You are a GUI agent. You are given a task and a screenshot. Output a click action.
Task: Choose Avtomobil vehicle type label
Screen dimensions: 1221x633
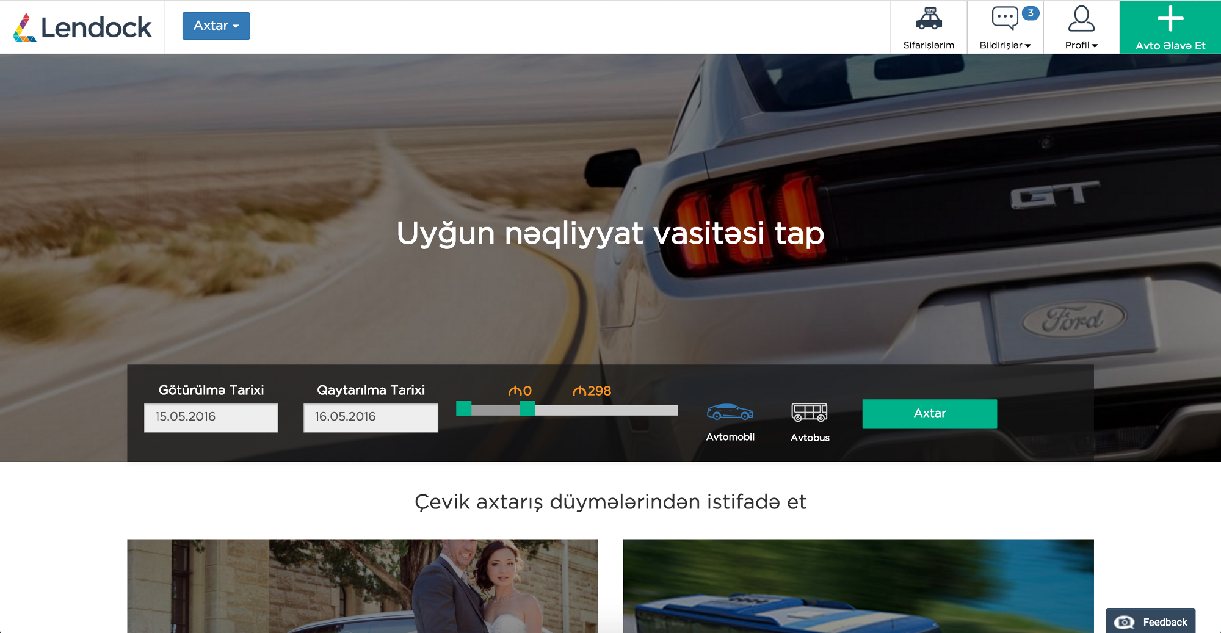[x=730, y=437]
